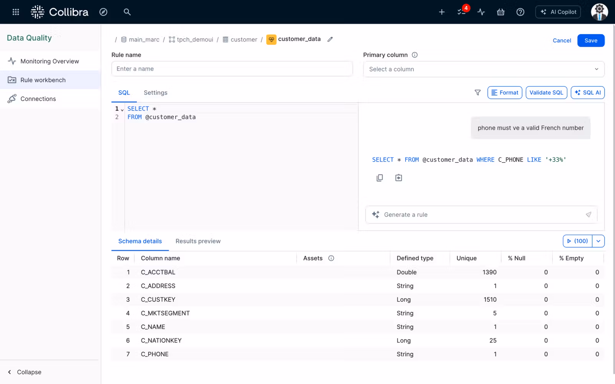The width and height of the screenshot is (615, 384).
Task: Insert generated SQL into editor
Action: pos(399,178)
